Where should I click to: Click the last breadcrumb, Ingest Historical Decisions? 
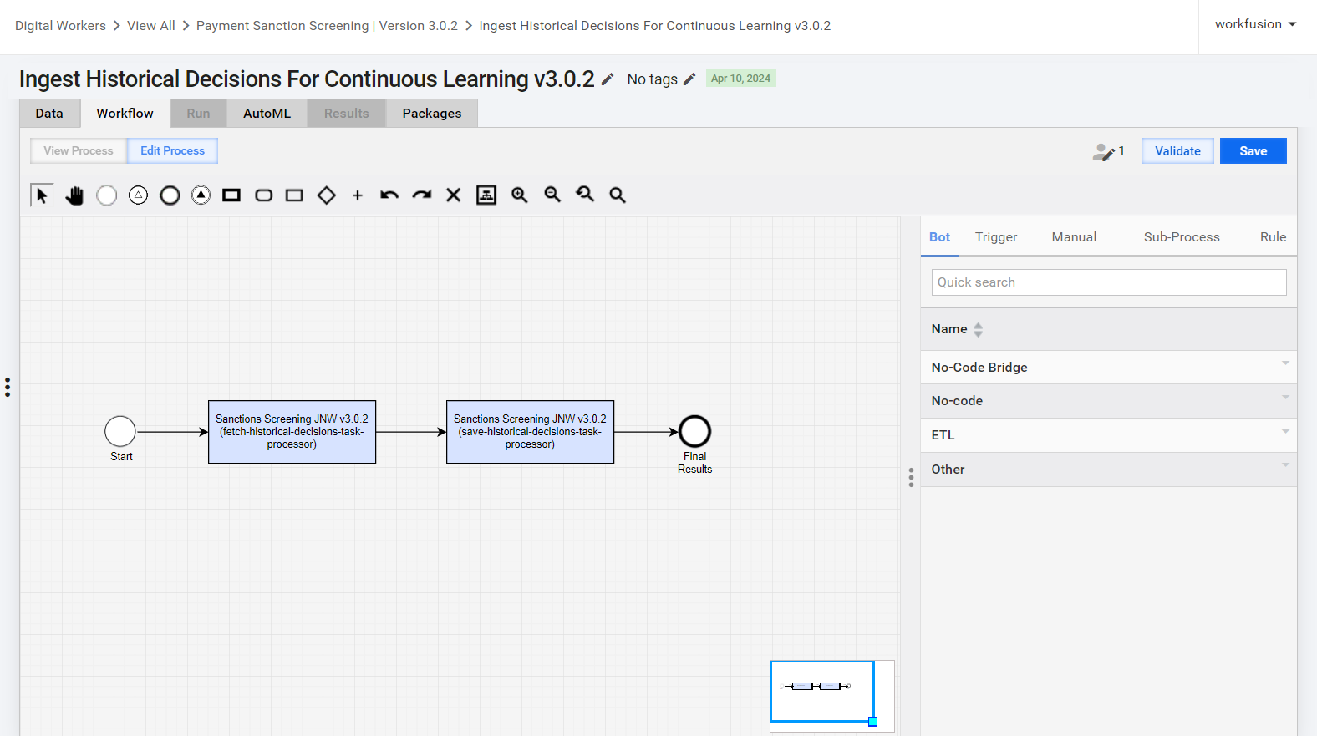(x=654, y=26)
